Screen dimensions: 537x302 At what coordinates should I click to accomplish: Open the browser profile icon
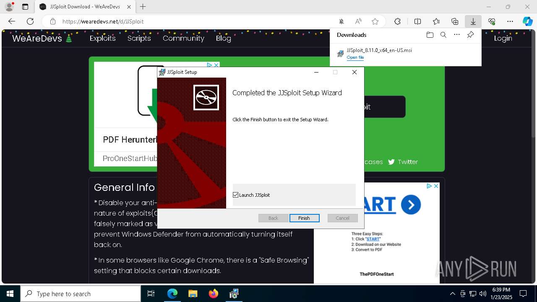9,7
